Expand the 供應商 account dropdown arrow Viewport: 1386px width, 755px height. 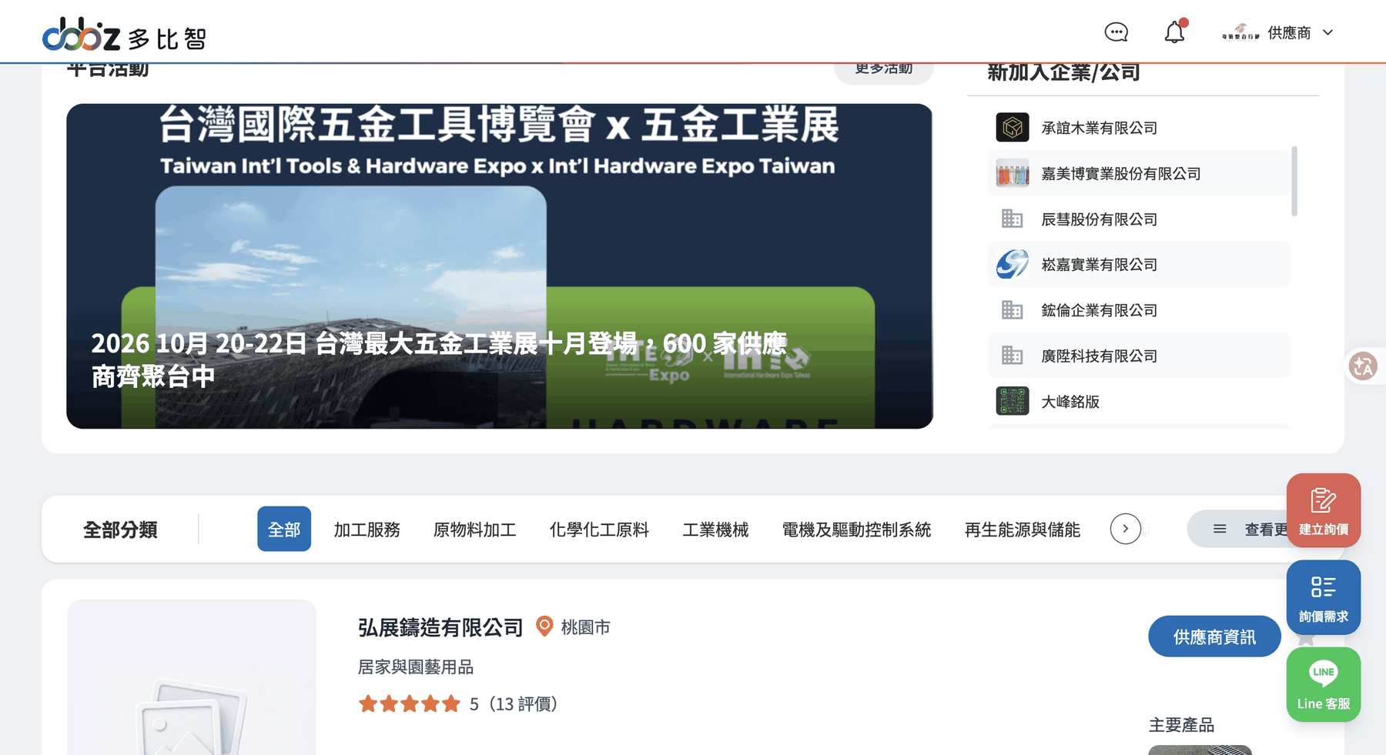click(x=1327, y=32)
